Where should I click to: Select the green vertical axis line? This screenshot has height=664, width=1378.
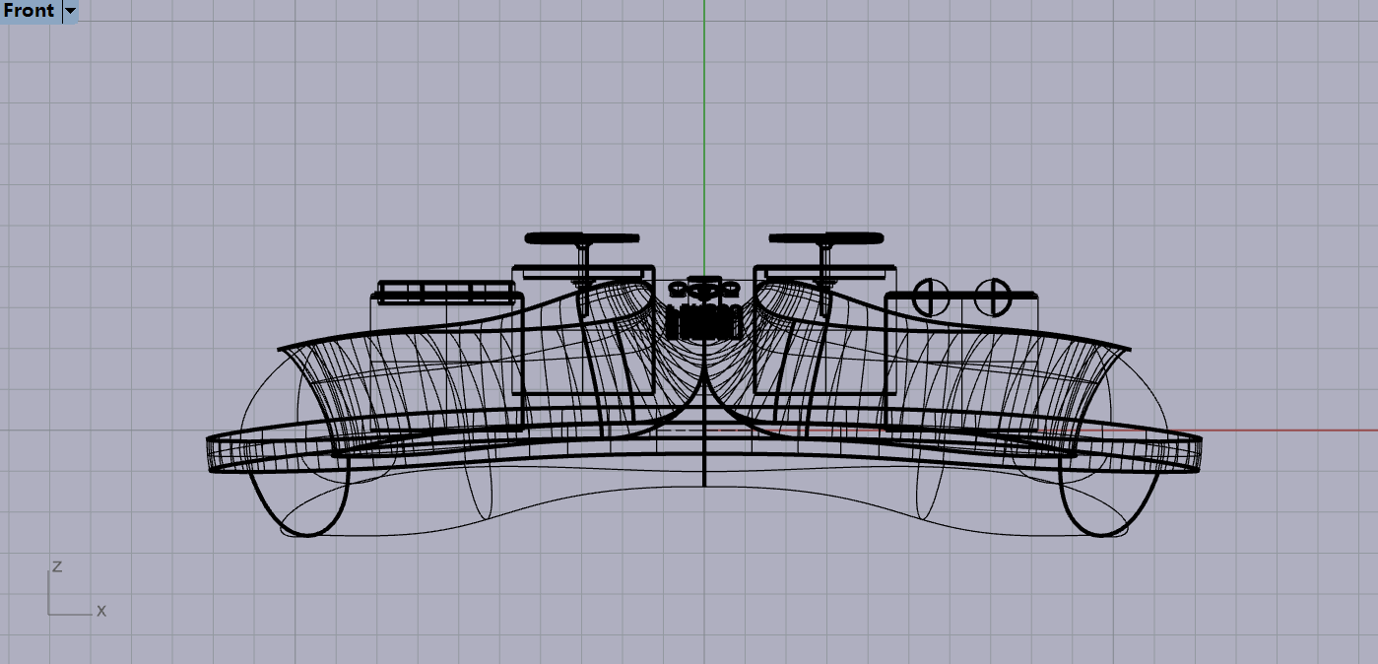pos(704,118)
